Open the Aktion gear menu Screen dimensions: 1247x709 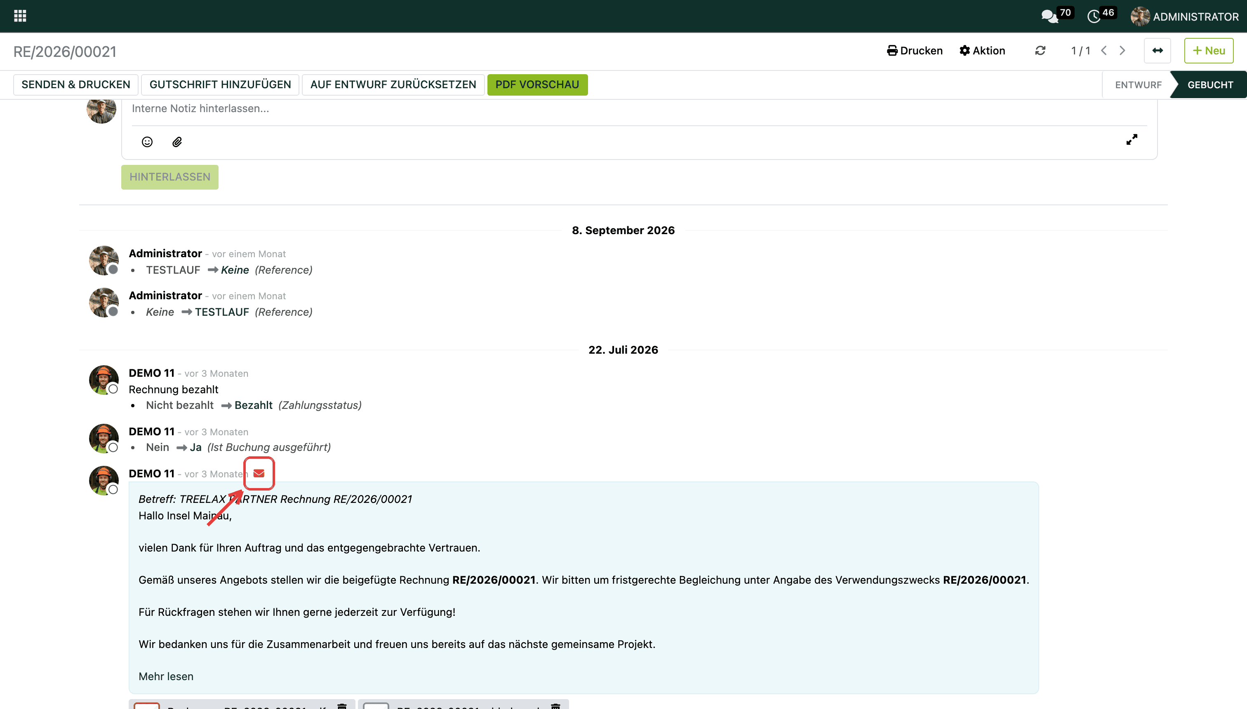click(x=982, y=51)
